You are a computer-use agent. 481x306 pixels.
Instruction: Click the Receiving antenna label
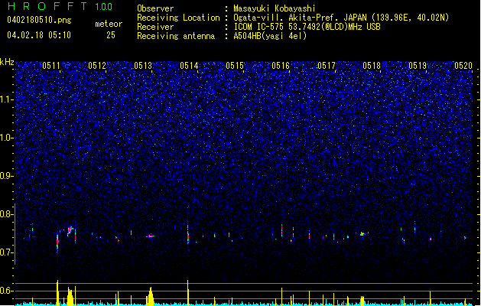tap(176, 36)
